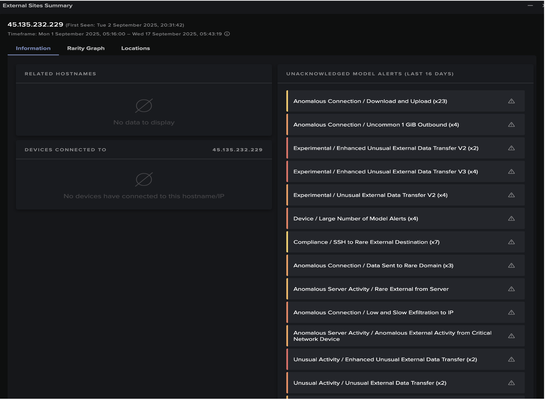Click the warning icon on Large Number of Model Alerts

[x=512, y=218]
